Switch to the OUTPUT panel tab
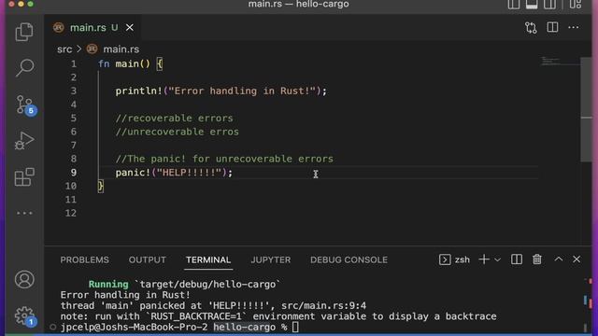 148,259
